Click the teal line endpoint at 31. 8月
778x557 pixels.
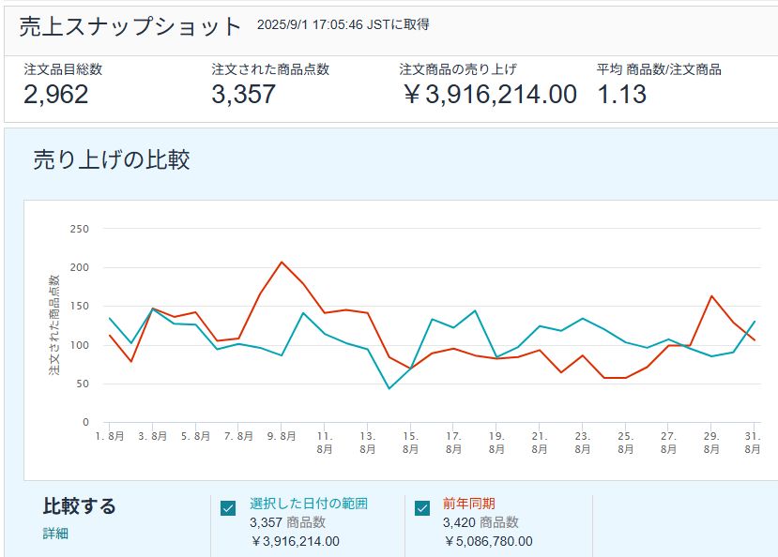coord(754,322)
